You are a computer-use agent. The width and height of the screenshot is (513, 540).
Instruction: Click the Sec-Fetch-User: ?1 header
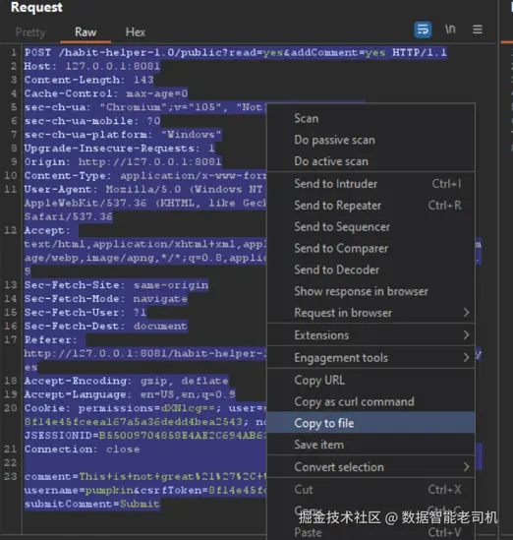pyautogui.click(x=85, y=313)
